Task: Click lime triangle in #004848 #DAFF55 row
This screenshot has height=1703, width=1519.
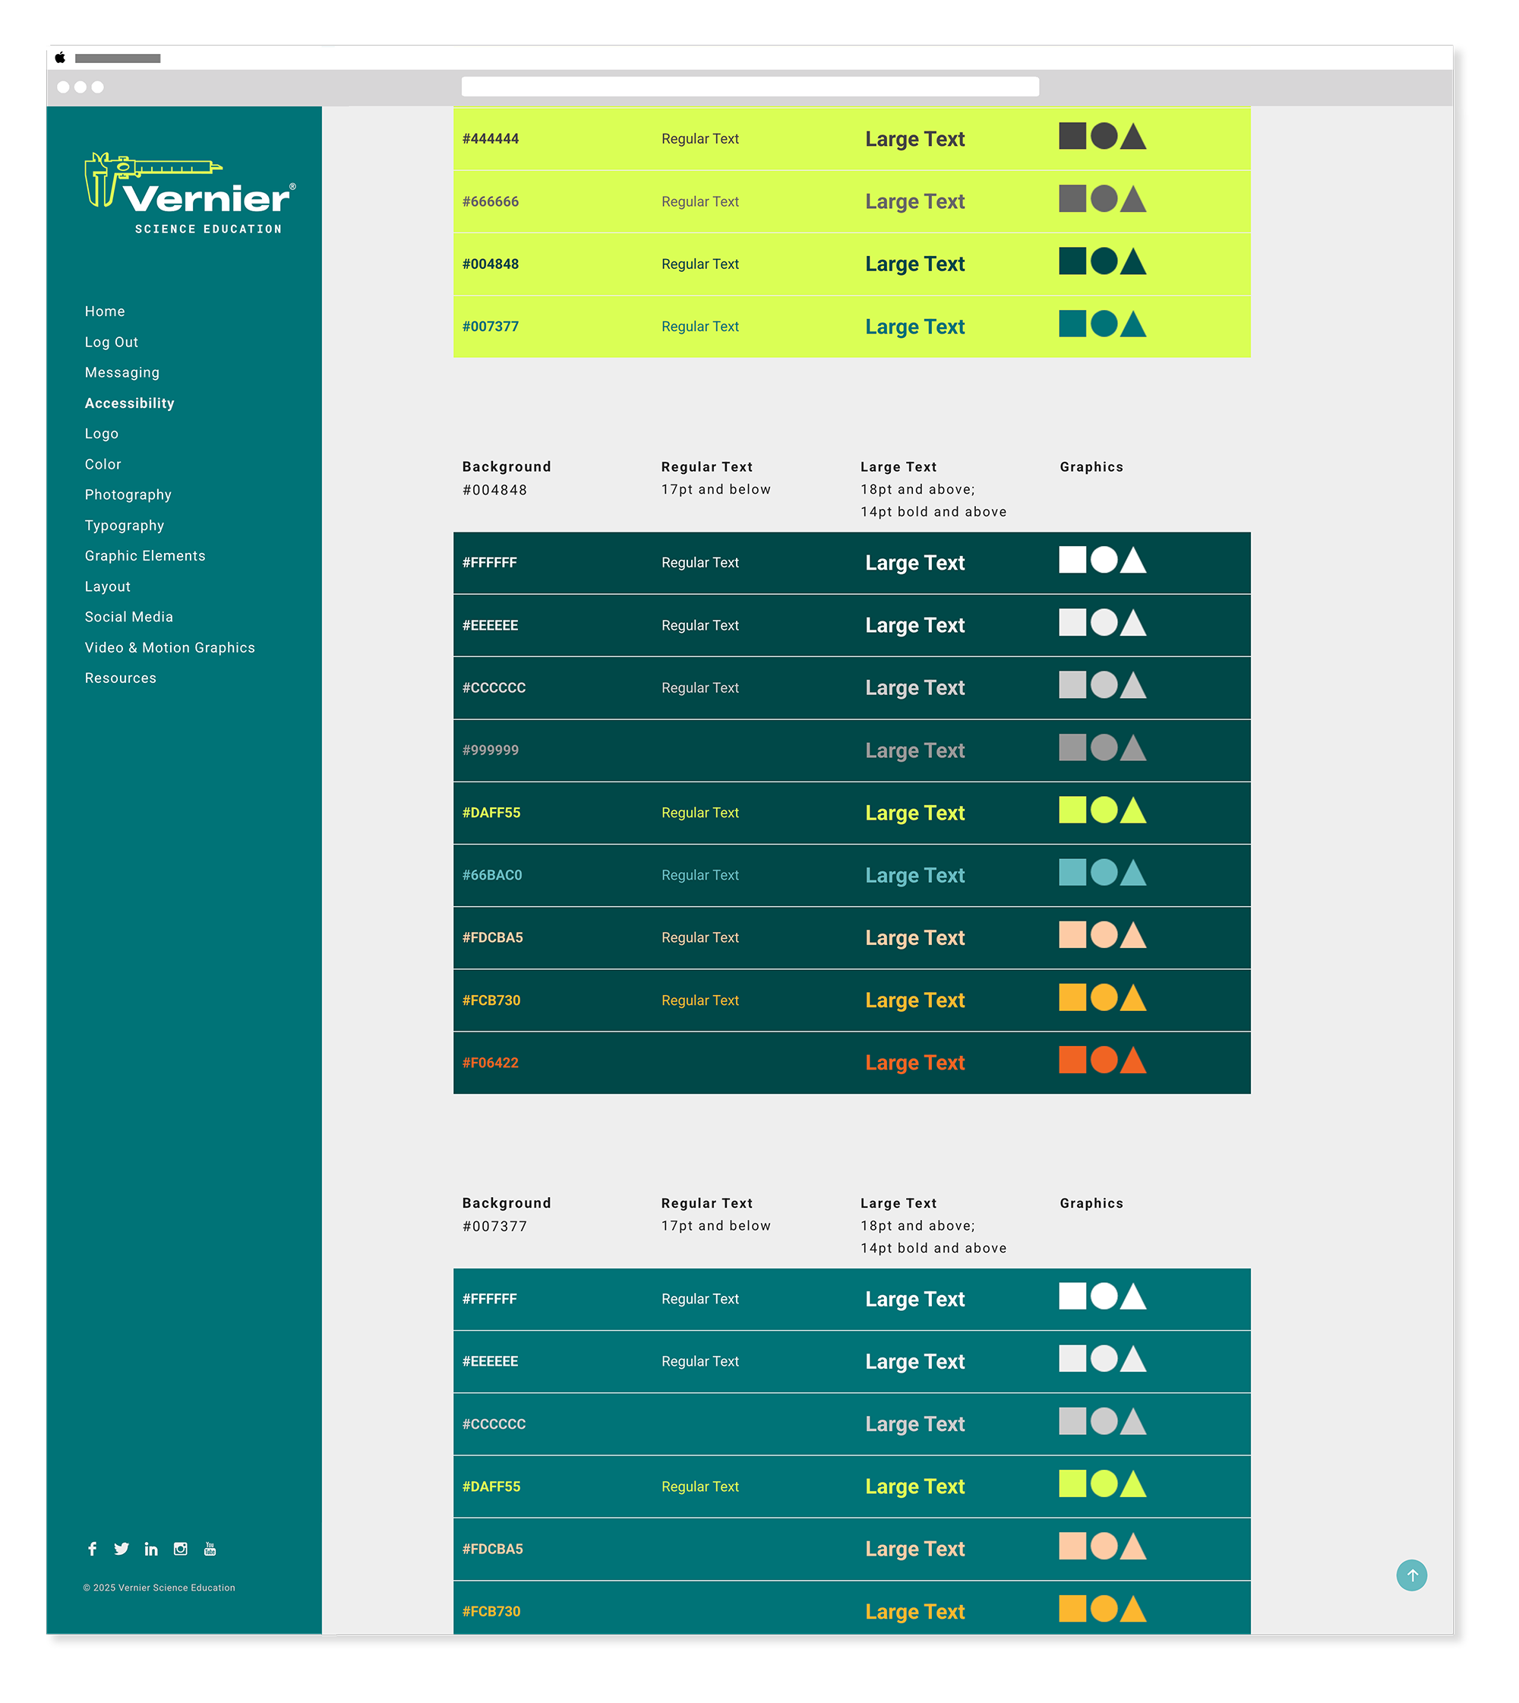Action: [x=1132, y=810]
